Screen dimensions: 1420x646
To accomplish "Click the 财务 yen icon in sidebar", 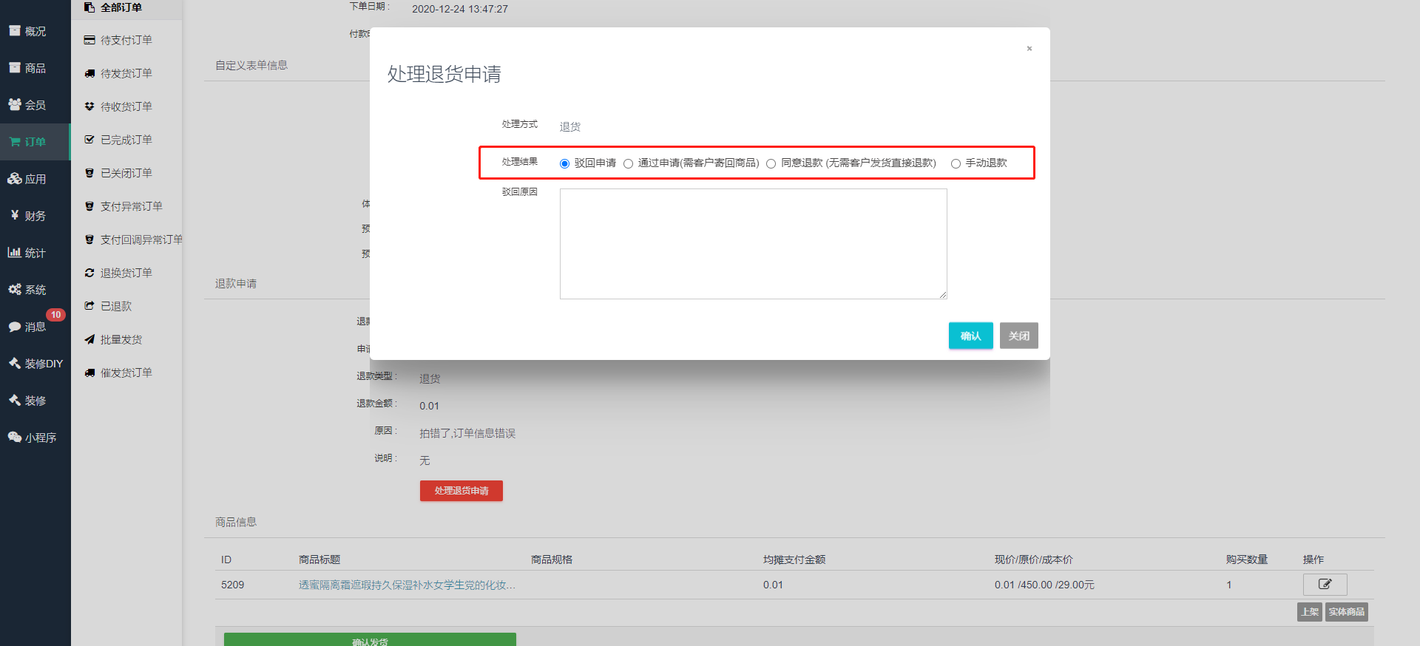I will click(15, 215).
